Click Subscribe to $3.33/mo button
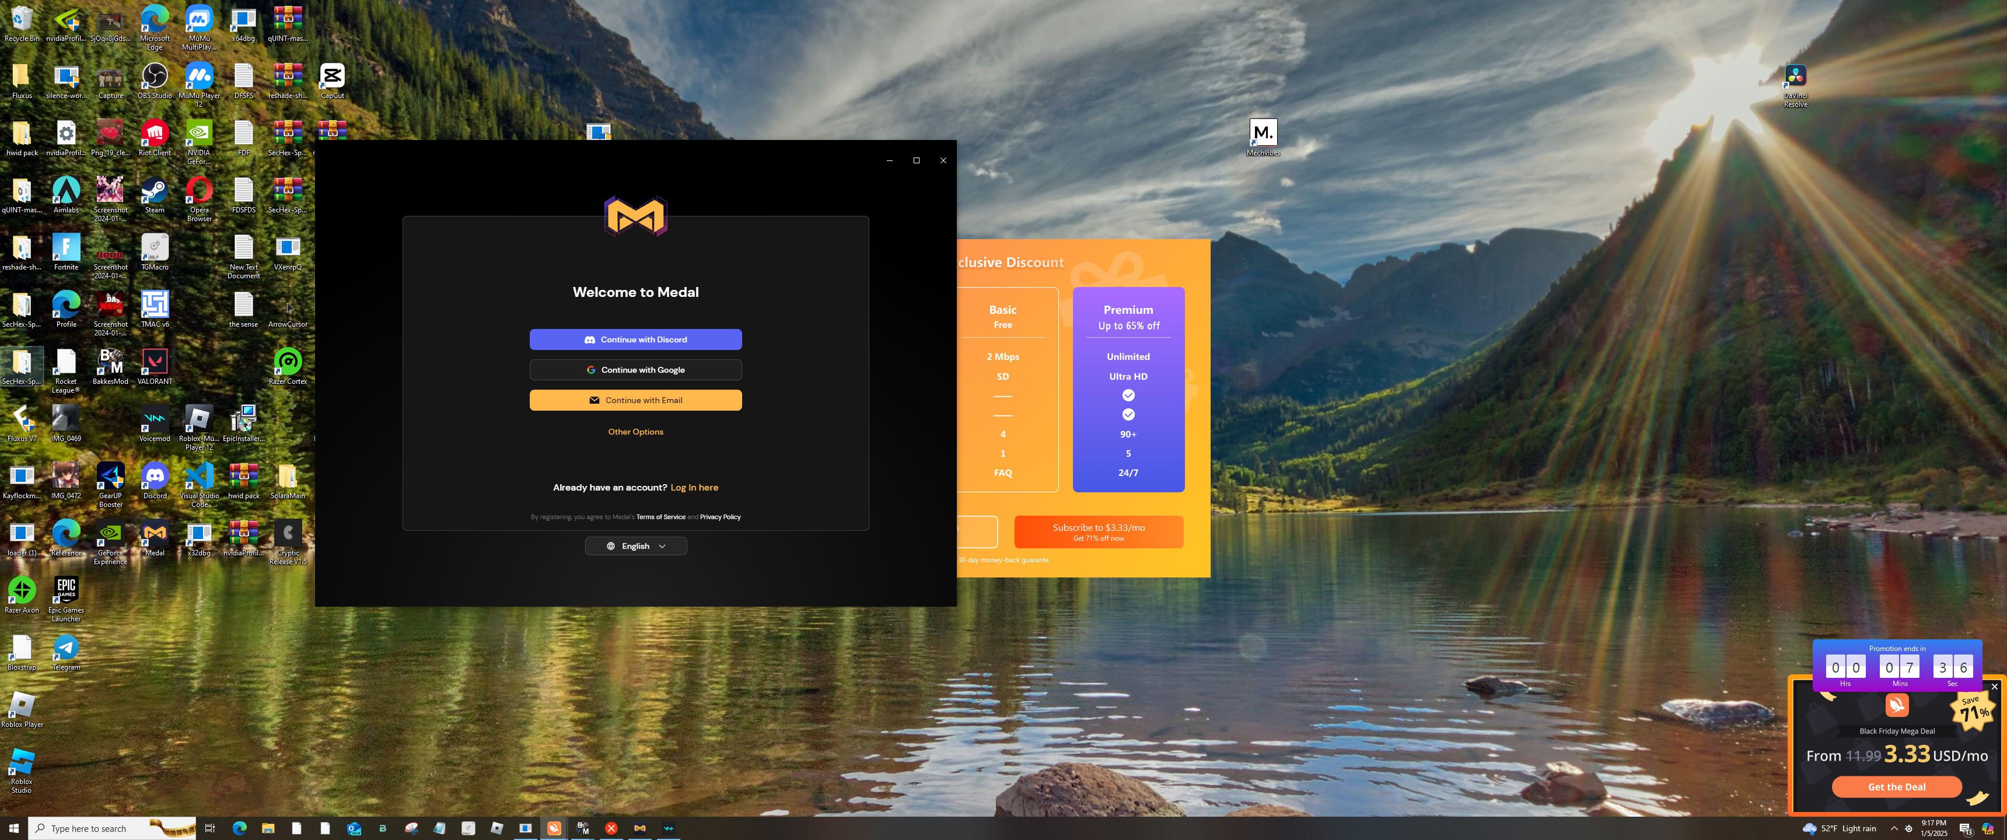Screen dimensions: 2007x840 [x=1098, y=532]
